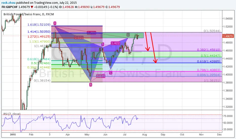Image resolution: width=236 pixels, height=139 pixels.
Task: Click the 0(1.50544) retracement label
Action: [x=212, y=31]
